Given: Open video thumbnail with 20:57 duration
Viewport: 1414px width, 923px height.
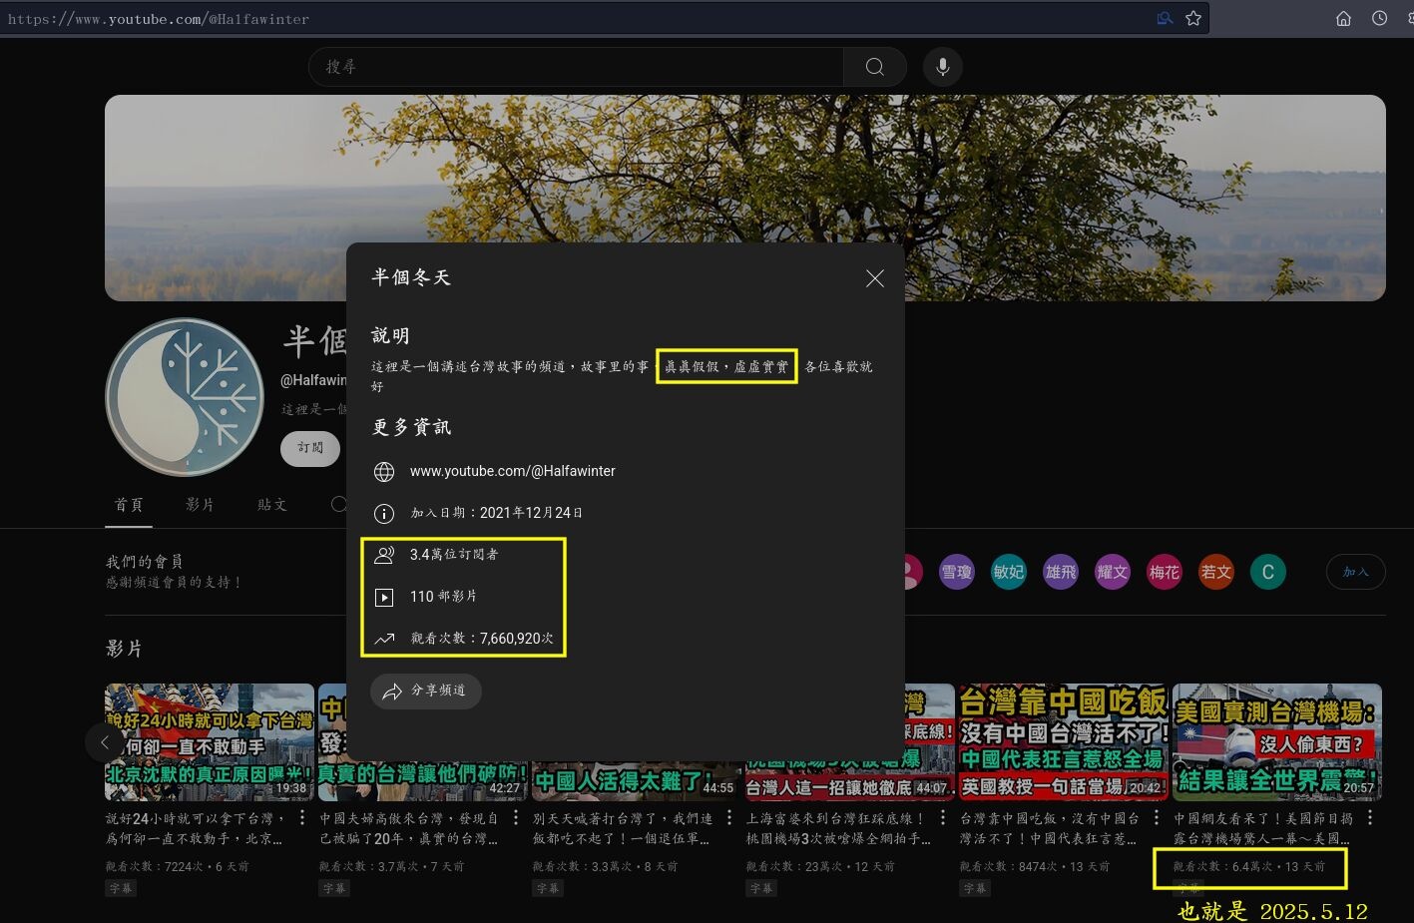Looking at the screenshot, I should [1277, 742].
